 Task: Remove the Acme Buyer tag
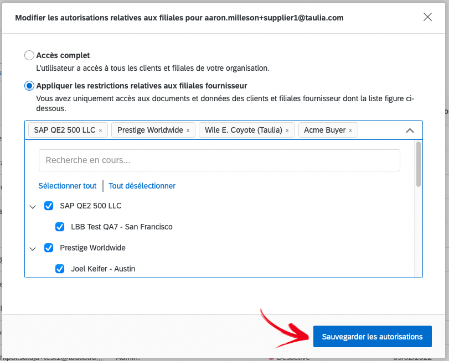(x=350, y=130)
